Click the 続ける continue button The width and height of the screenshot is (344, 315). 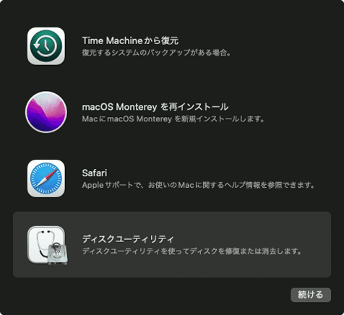pyautogui.click(x=311, y=295)
